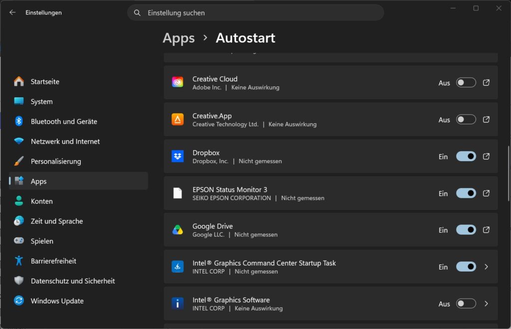Select Apps in sidebar
The width and height of the screenshot is (511, 329).
78,181
